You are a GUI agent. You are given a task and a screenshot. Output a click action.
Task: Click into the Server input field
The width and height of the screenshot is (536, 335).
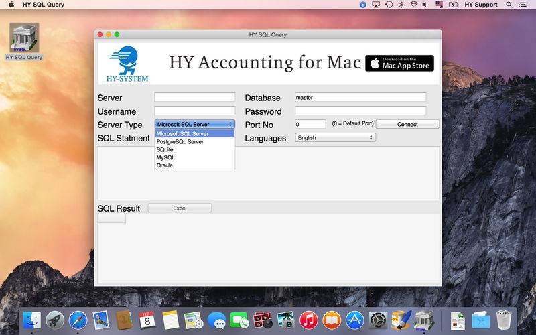click(x=195, y=97)
